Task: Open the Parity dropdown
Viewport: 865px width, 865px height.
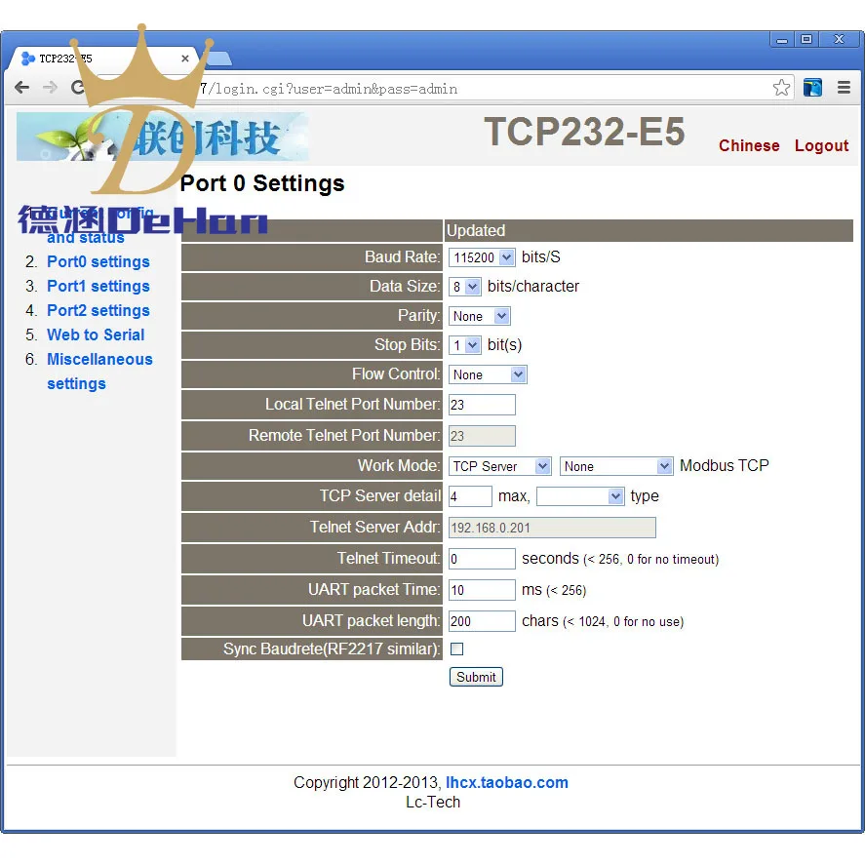Action: coord(479,316)
